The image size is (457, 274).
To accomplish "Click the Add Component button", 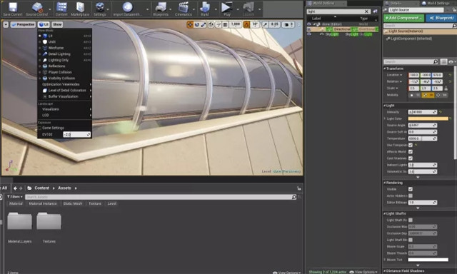I will point(403,18).
